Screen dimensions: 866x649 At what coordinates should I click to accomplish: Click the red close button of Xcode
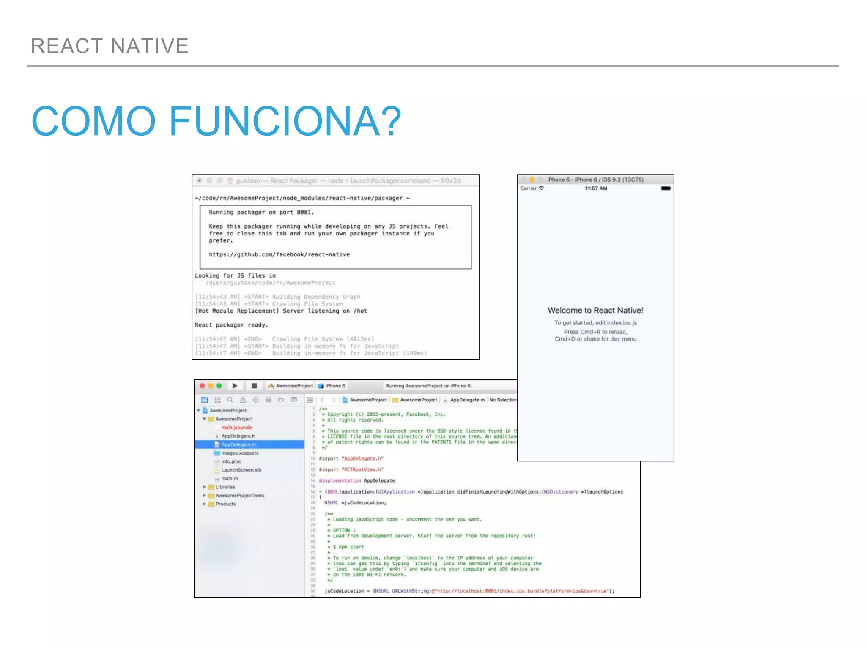click(x=202, y=386)
